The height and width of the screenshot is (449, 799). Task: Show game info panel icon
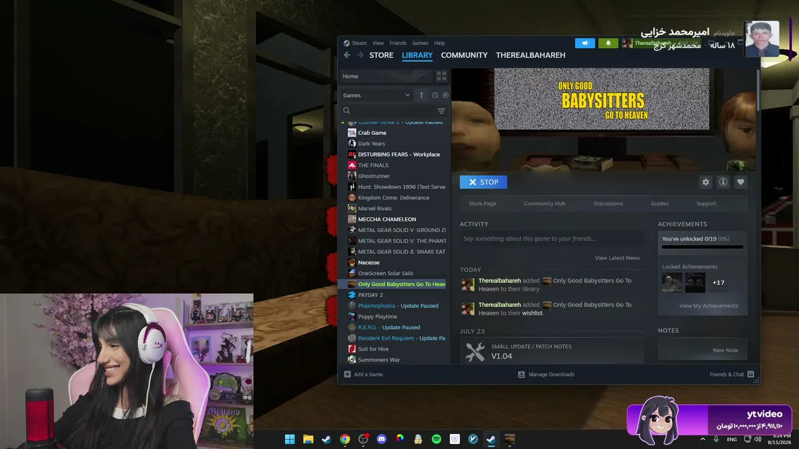click(x=723, y=182)
